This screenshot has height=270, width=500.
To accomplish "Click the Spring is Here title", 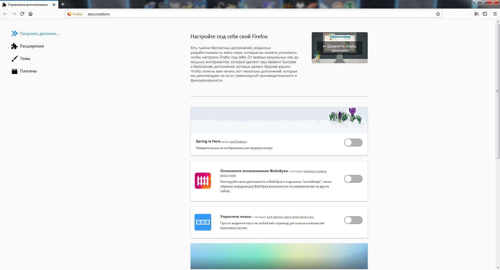I will click(x=208, y=141).
